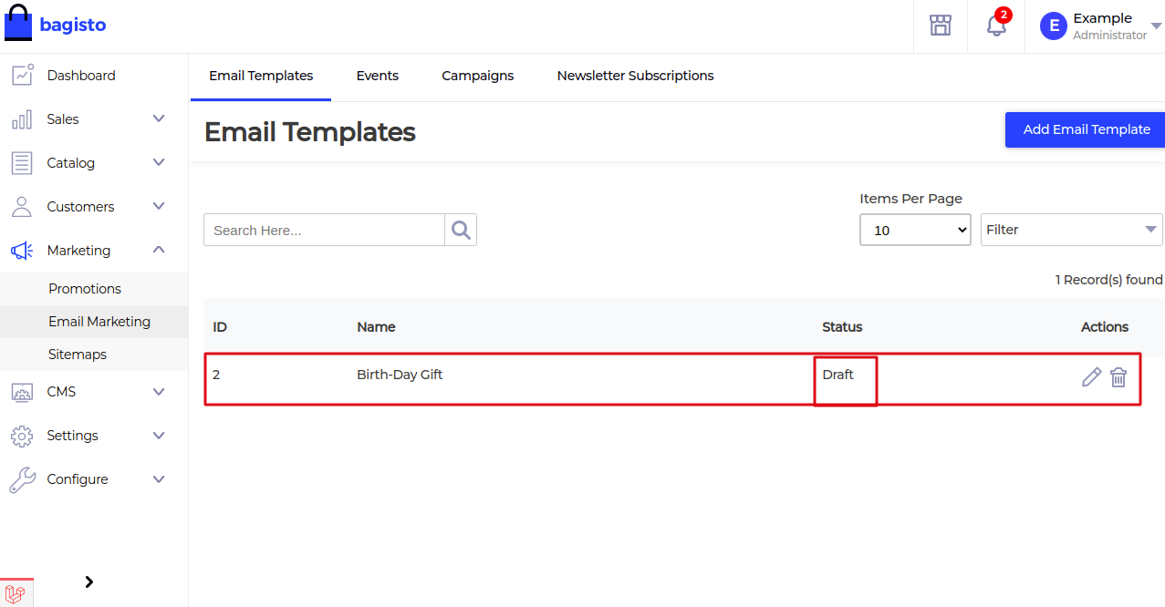Select the Catalog icon

click(x=22, y=162)
